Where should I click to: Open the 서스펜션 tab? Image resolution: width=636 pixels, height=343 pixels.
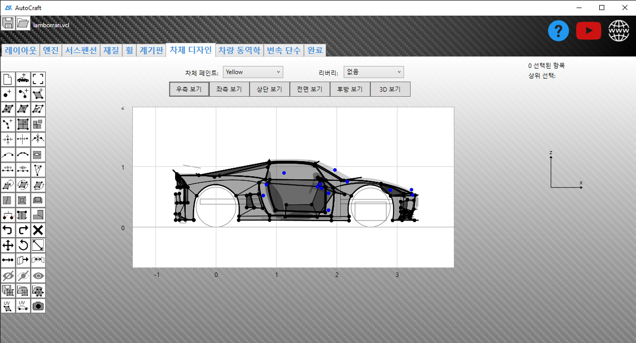pyautogui.click(x=82, y=50)
